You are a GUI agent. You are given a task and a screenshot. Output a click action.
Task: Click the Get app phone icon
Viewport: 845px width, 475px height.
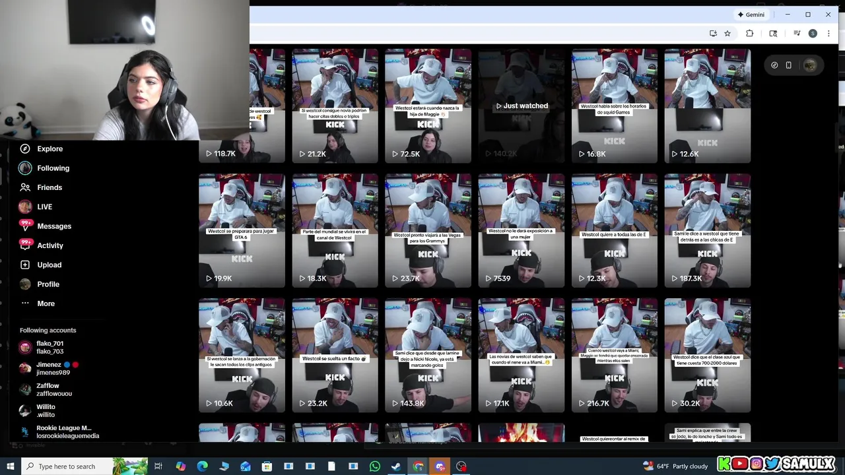pyautogui.click(x=788, y=65)
